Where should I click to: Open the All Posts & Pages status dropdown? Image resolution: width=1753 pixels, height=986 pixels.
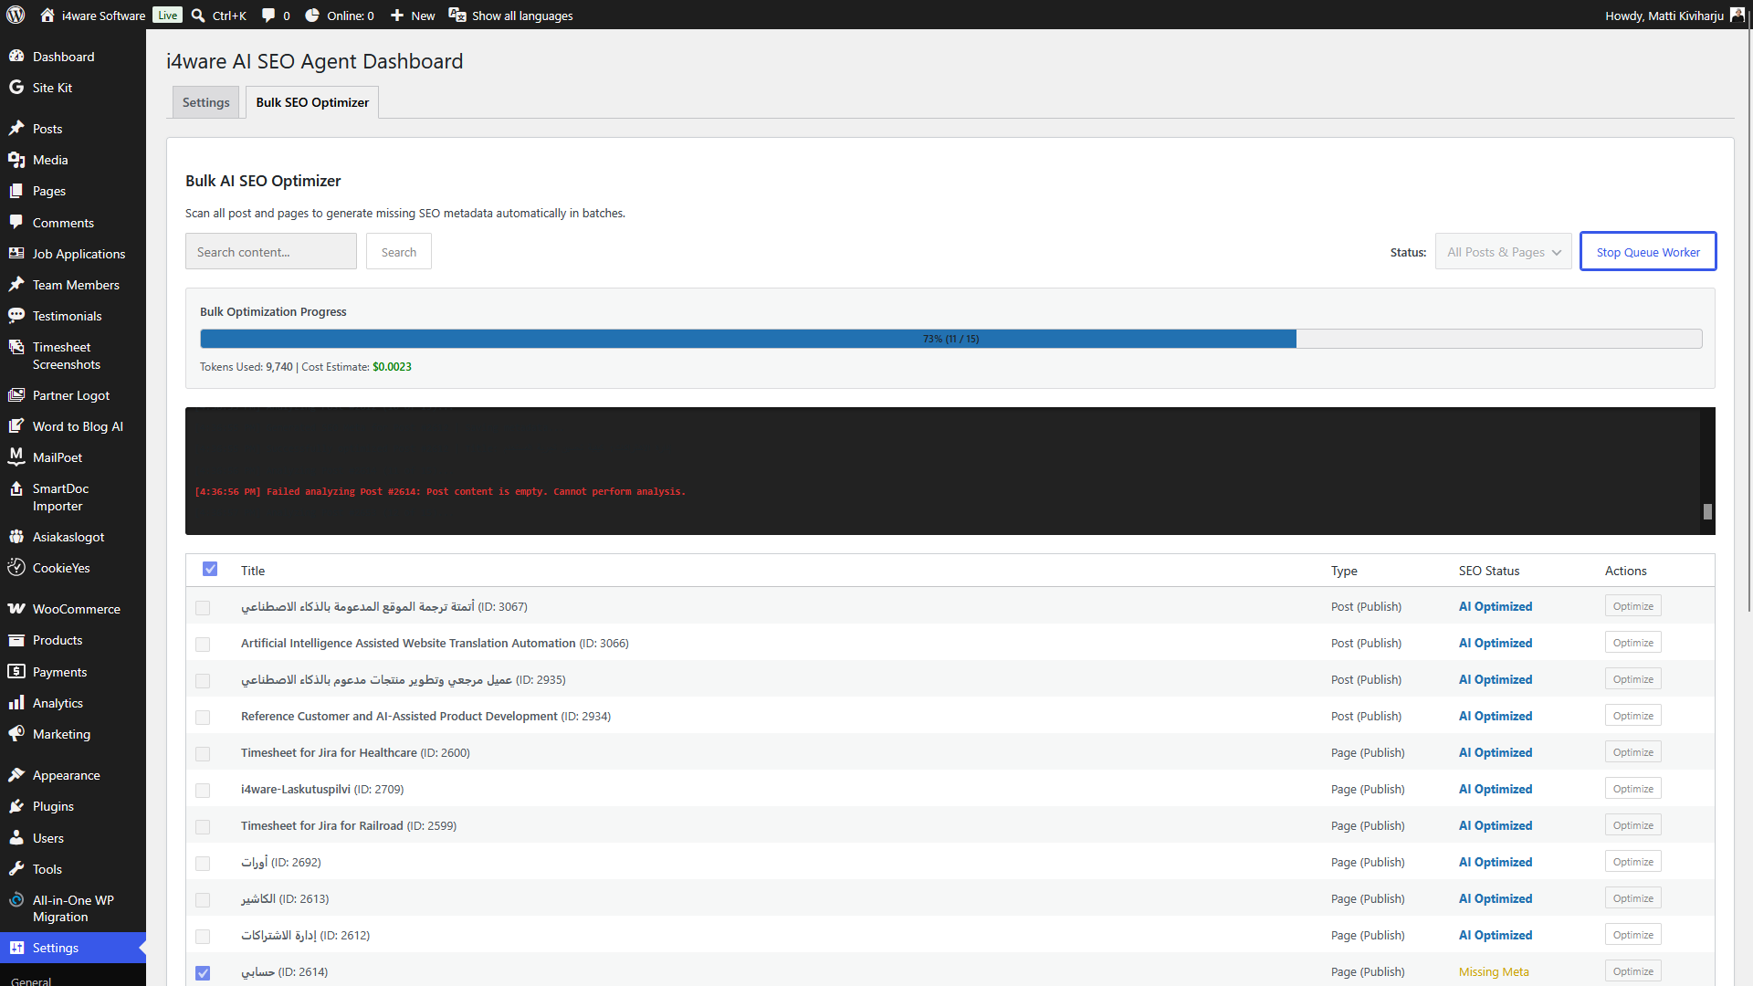(x=1504, y=252)
